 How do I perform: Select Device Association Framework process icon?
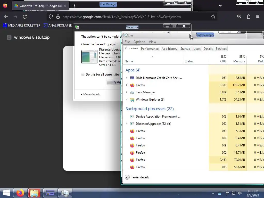132,117
